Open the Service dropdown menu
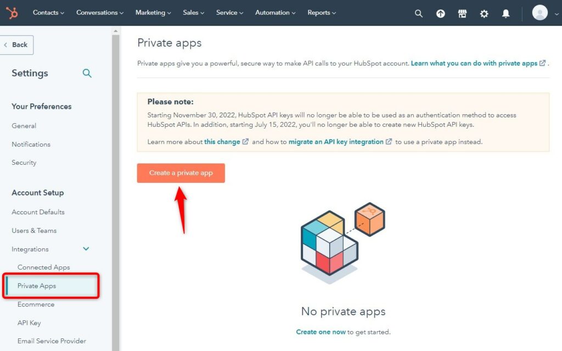The image size is (562, 351). tap(230, 13)
